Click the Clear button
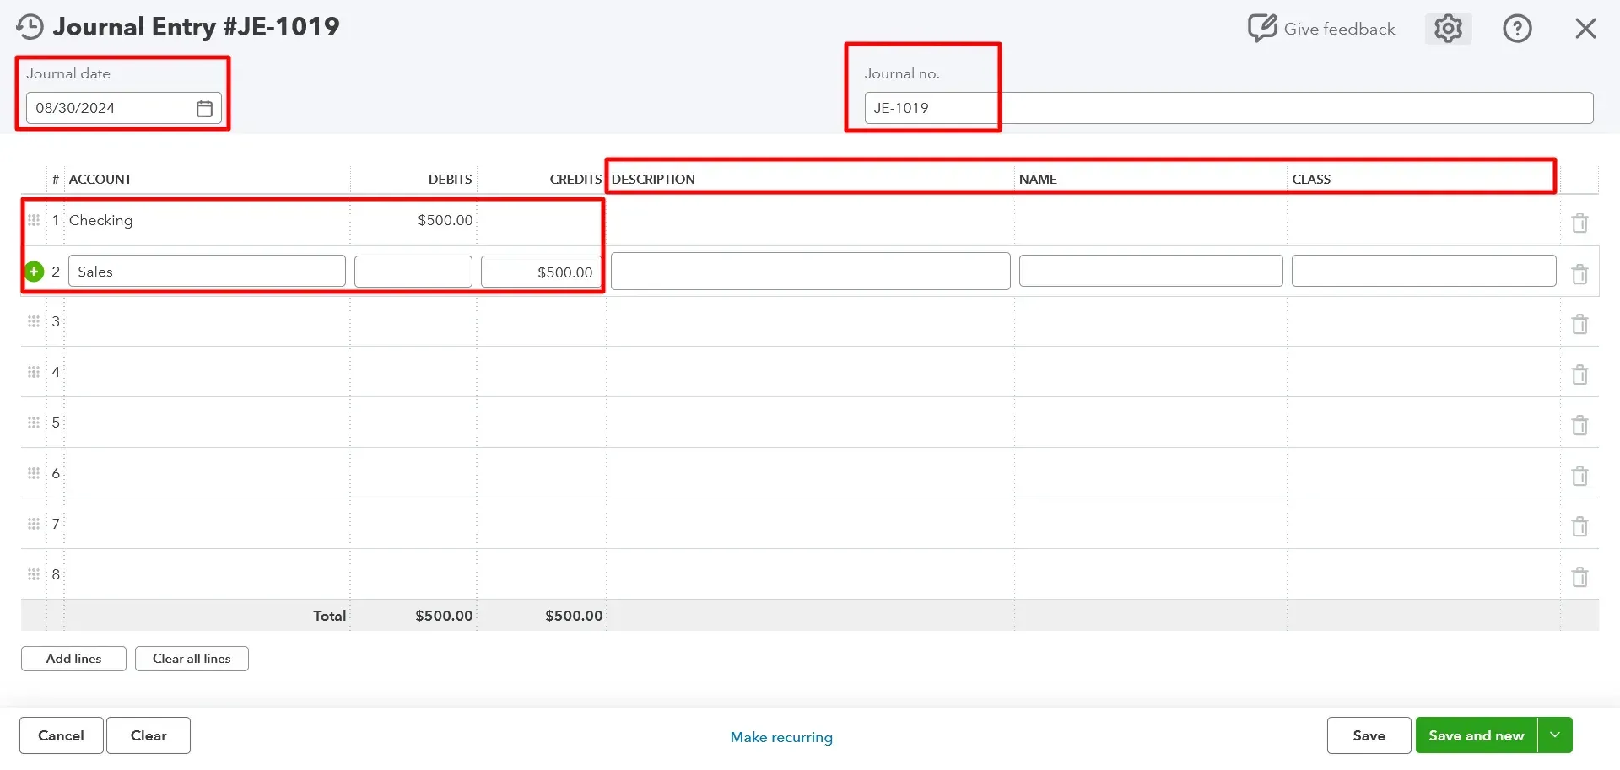The height and width of the screenshot is (770, 1620). point(148,735)
